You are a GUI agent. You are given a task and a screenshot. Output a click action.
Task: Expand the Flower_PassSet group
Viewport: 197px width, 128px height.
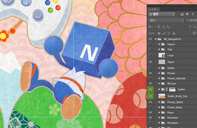point(159,78)
